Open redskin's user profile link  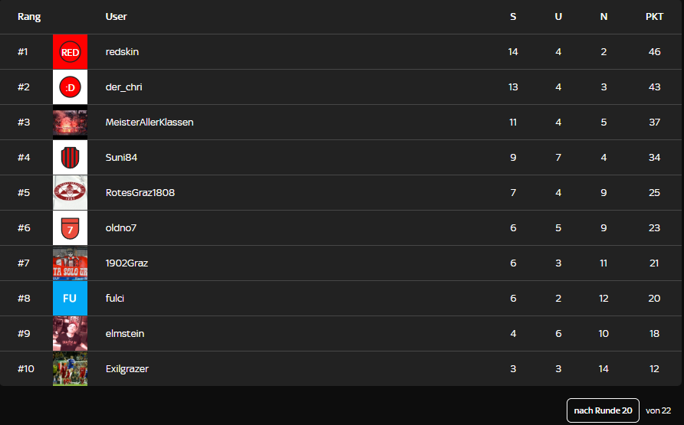pyautogui.click(x=122, y=52)
